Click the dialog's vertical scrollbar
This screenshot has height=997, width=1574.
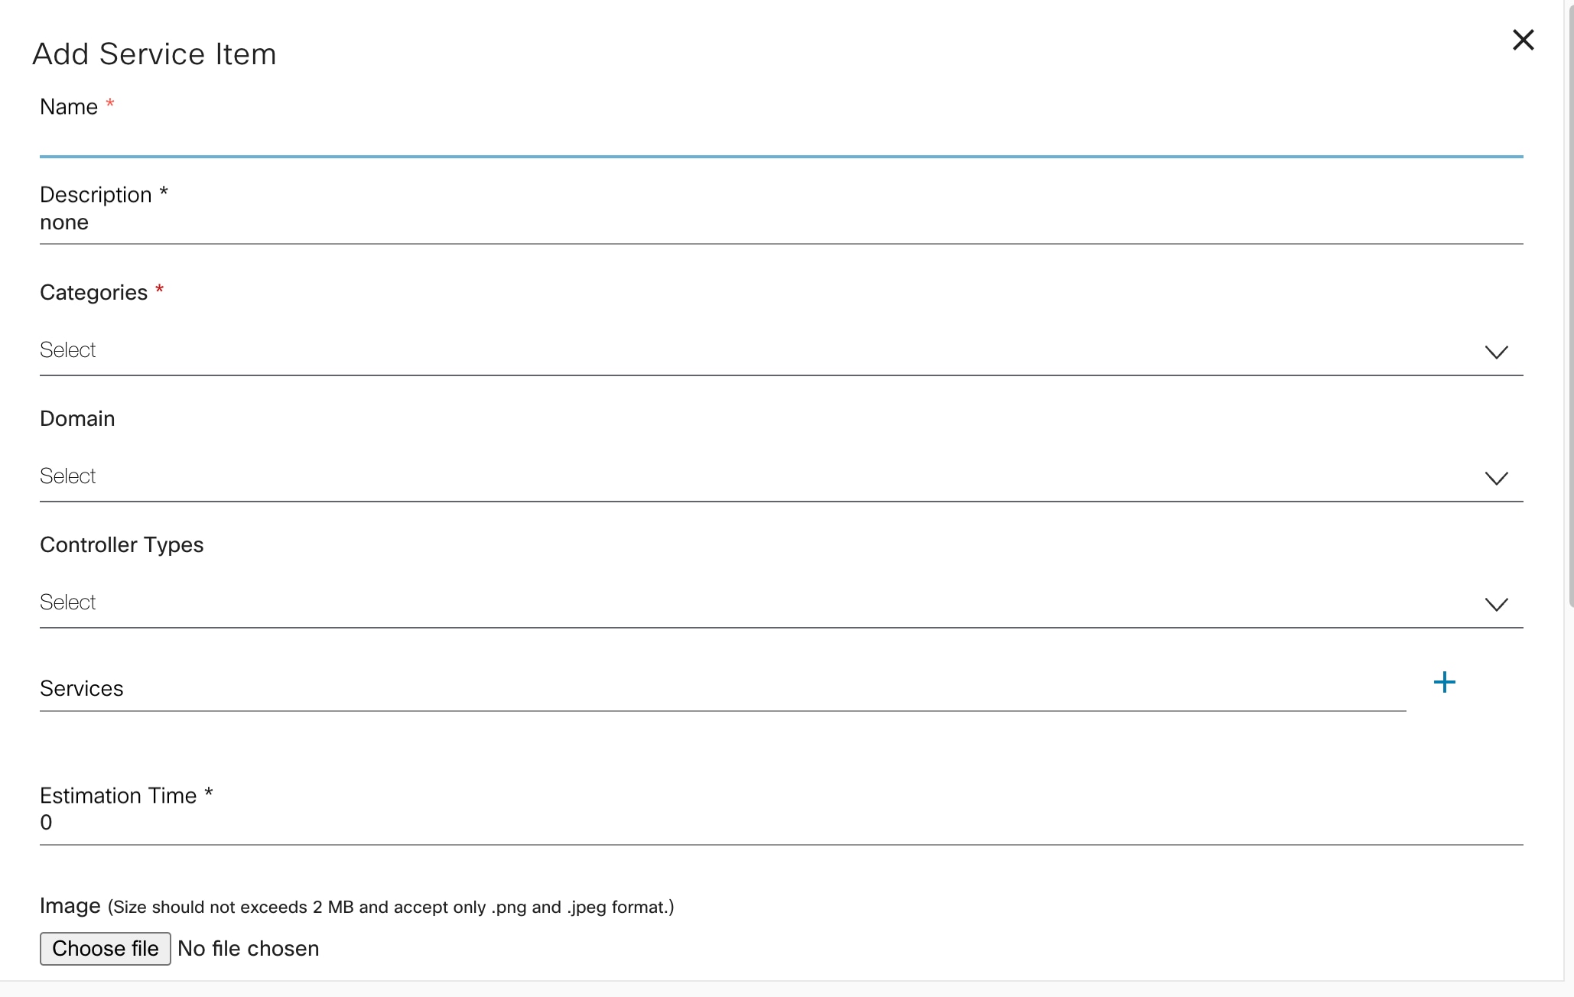tap(1569, 306)
